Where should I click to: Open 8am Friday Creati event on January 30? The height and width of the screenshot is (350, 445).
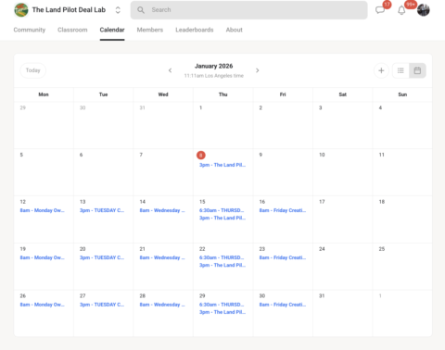pyautogui.click(x=283, y=305)
